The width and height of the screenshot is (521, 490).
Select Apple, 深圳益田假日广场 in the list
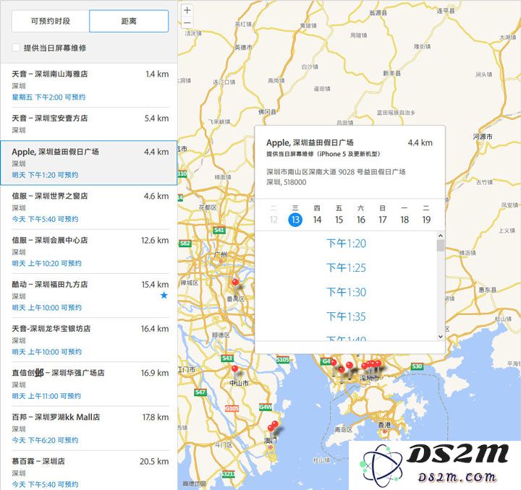(89, 163)
